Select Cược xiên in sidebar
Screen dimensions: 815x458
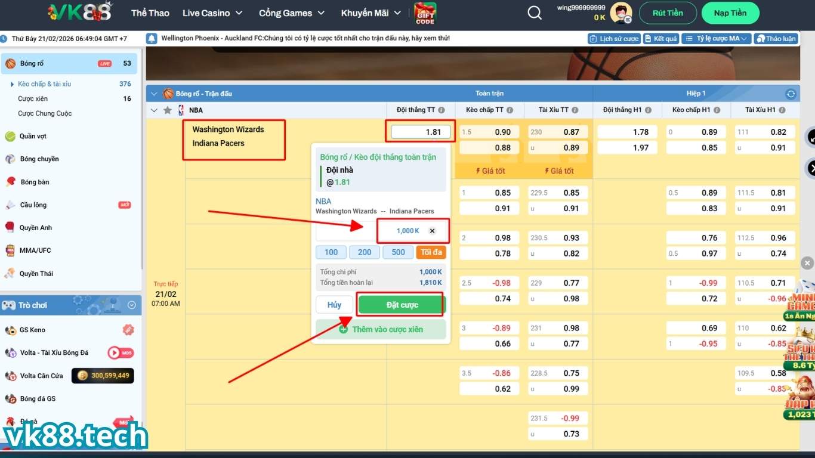[x=33, y=99]
